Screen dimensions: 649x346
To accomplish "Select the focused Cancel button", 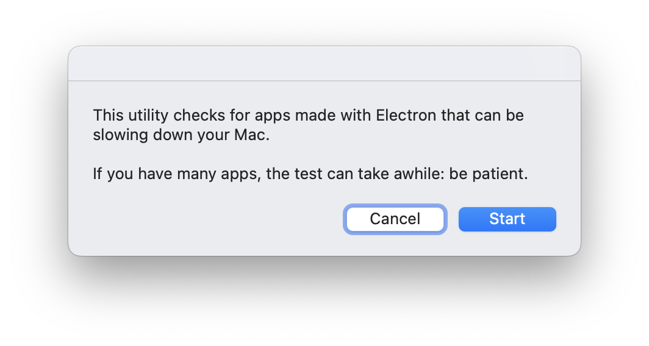I will [x=395, y=219].
